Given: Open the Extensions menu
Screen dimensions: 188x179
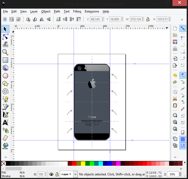Looking at the screenshot, I should 92,11.
